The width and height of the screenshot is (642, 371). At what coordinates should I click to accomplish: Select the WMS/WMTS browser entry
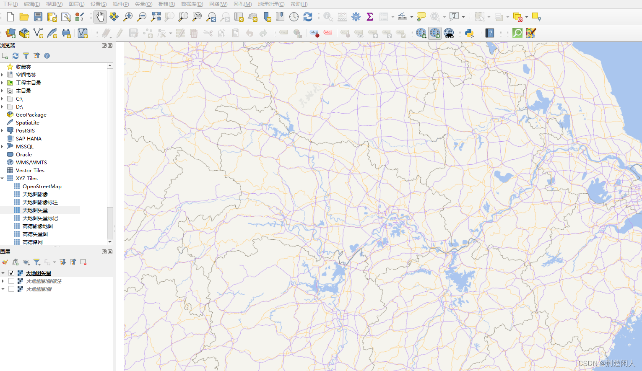(x=31, y=163)
